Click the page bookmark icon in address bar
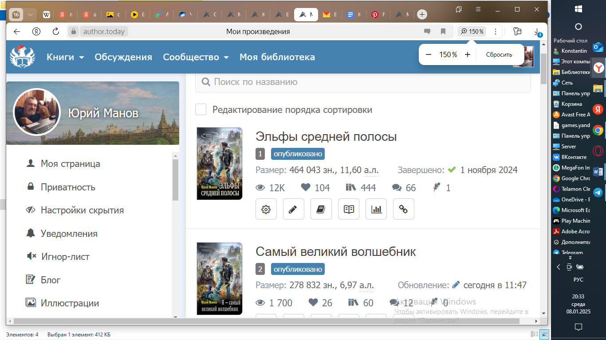The width and height of the screenshot is (606, 340). [x=443, y=31]
